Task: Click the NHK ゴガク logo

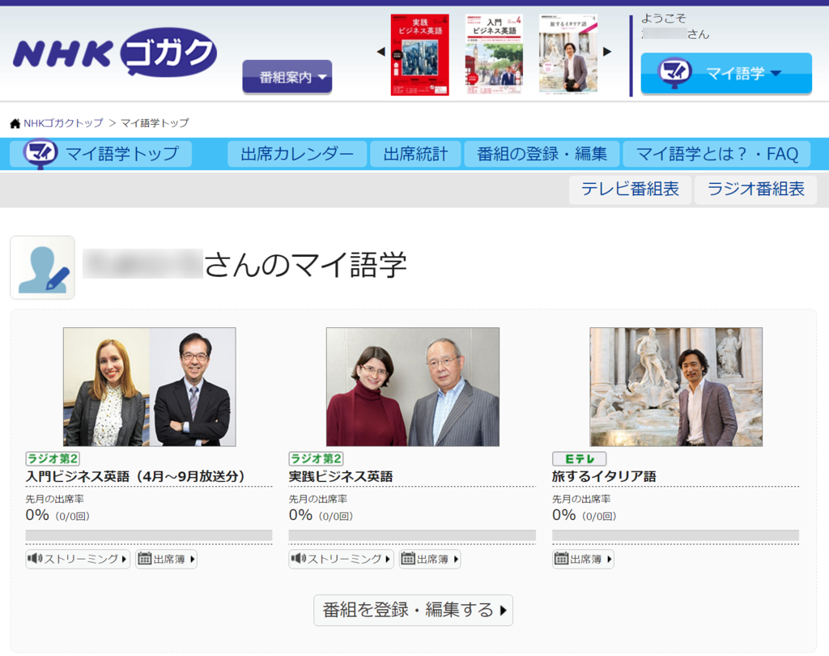Action: pyautogui.click(x=114, y=53)
